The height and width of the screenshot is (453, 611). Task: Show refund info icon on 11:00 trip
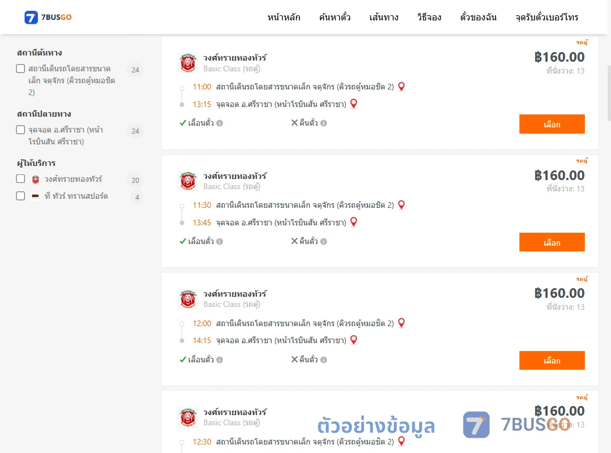[x=324, y=123]
